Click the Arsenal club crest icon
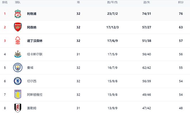The width and height of the screenshot is (190, 114). [18, 27]
